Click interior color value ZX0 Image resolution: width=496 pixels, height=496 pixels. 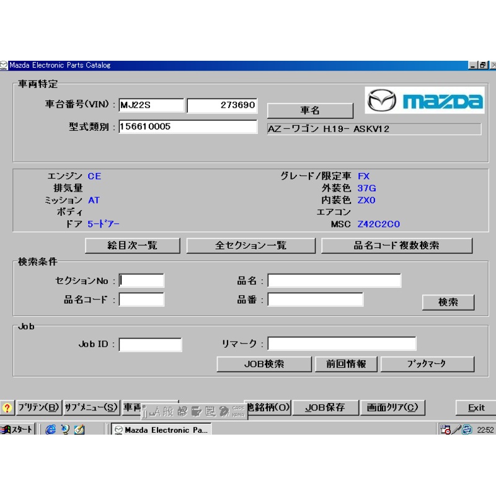366,200
